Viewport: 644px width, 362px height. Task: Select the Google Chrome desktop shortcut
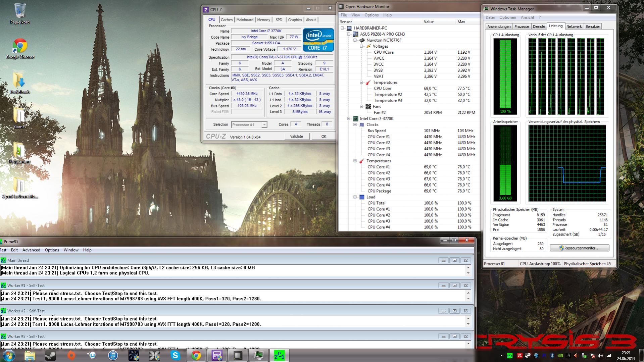coord(20,49)
